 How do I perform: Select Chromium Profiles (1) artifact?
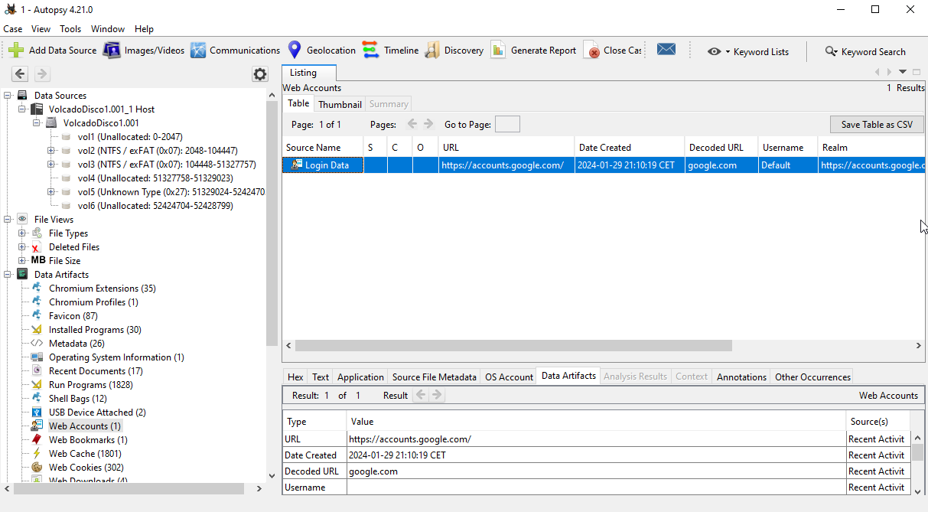[x=93, y=302]
